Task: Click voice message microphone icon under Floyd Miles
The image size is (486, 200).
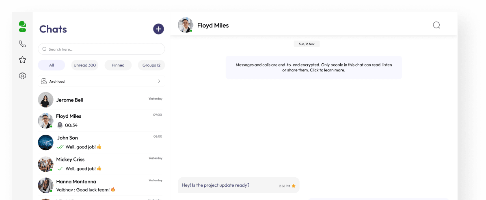Action: click(60, 125)
